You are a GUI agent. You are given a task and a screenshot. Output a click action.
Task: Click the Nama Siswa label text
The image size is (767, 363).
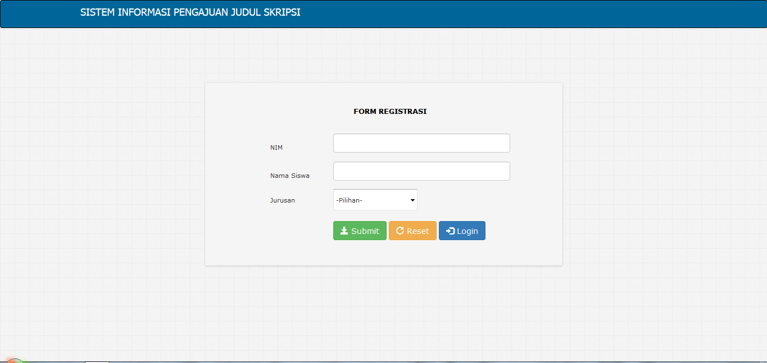289,175
